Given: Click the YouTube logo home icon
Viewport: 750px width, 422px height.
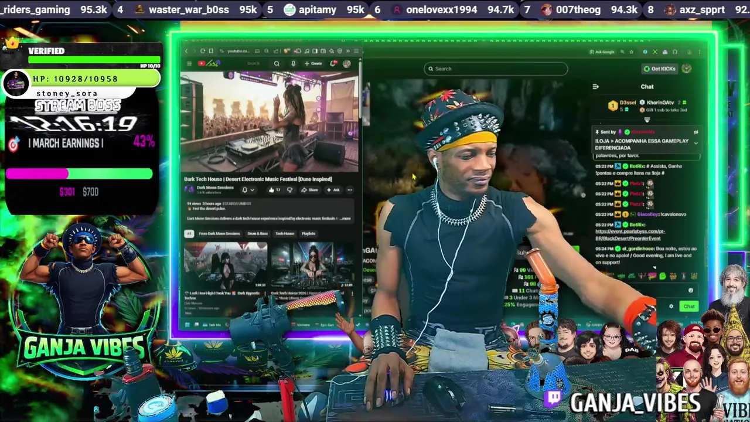Looking at the screenshot, I should click(x=202, y=63).
